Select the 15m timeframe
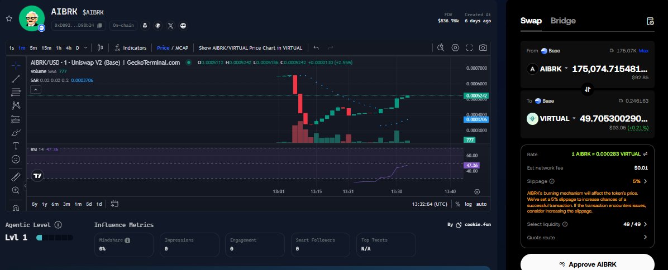 pos(46,48)
